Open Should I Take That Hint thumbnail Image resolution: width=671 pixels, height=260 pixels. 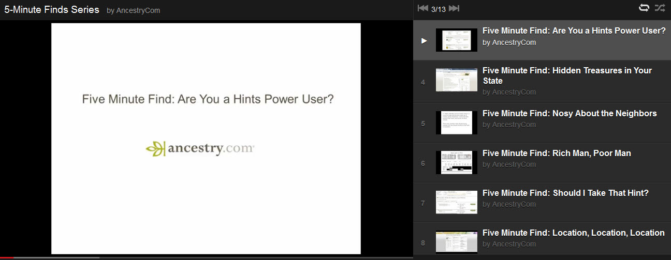click(x=456, y=202)
